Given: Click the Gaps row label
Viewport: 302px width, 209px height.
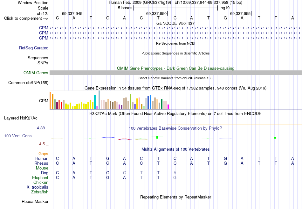Looking at the screenshot, I should click(43, 154).
